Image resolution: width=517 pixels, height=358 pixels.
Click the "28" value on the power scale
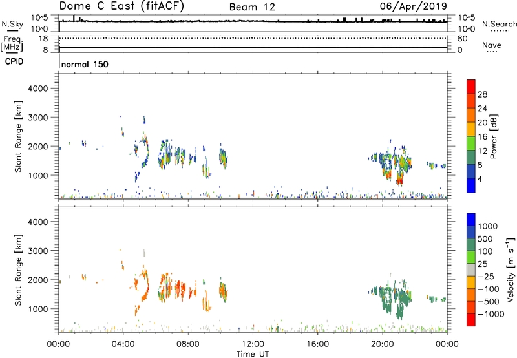482,94
